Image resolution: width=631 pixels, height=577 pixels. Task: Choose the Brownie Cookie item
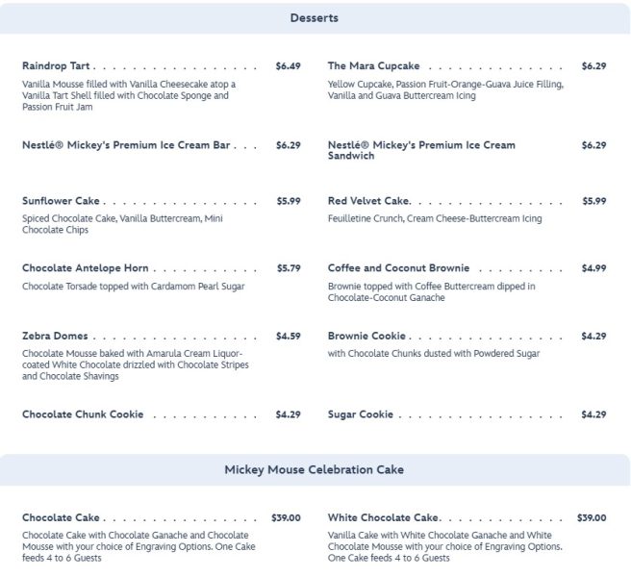click(x=366, y=336)
